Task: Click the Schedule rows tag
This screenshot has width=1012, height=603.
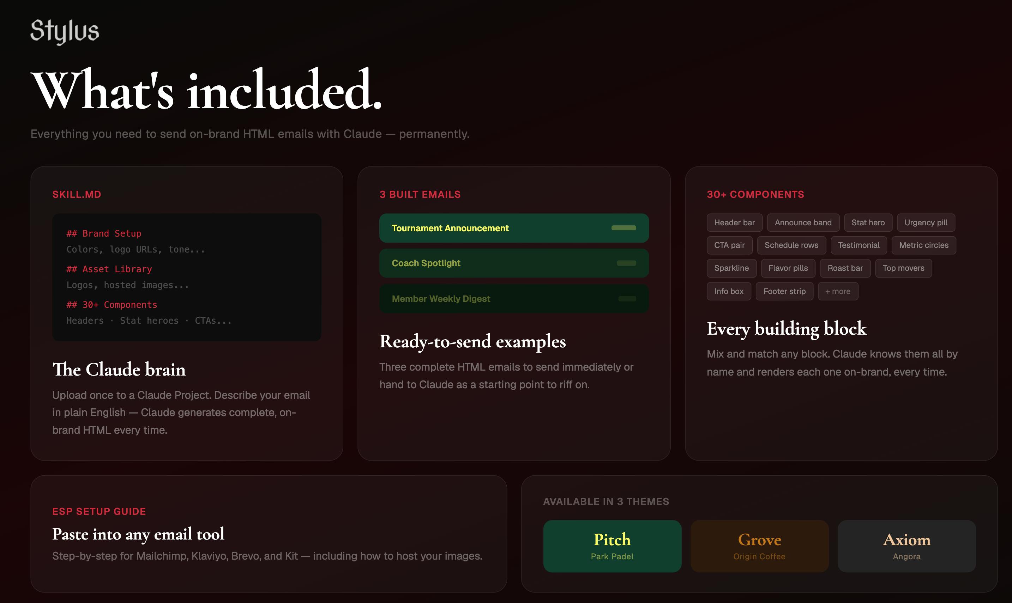Action: coord(791,245)
